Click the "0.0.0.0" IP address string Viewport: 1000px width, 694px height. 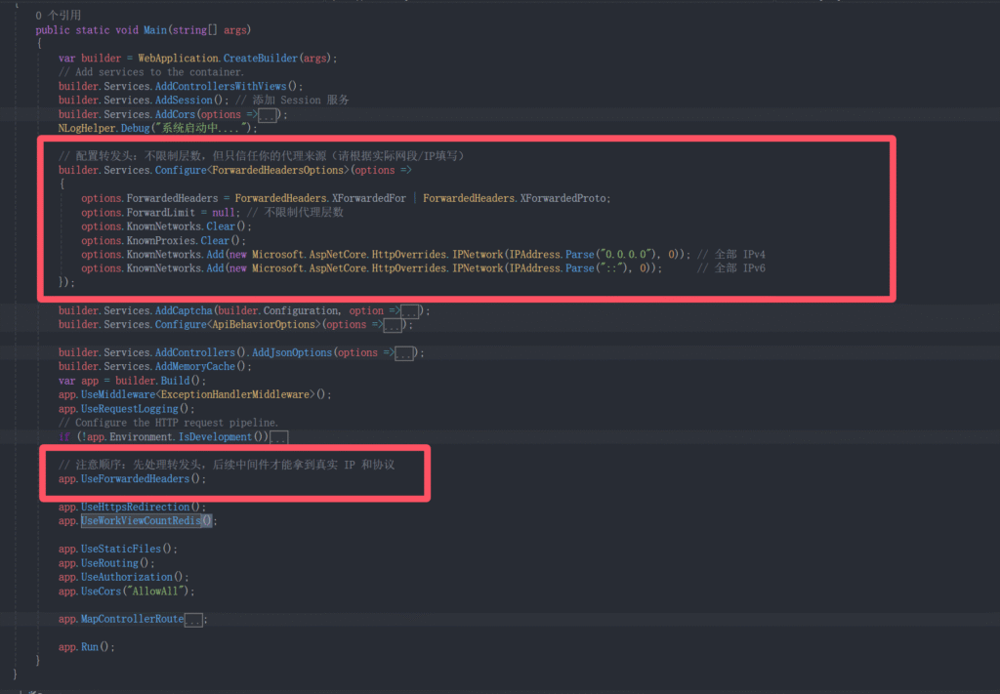(624, 254)
